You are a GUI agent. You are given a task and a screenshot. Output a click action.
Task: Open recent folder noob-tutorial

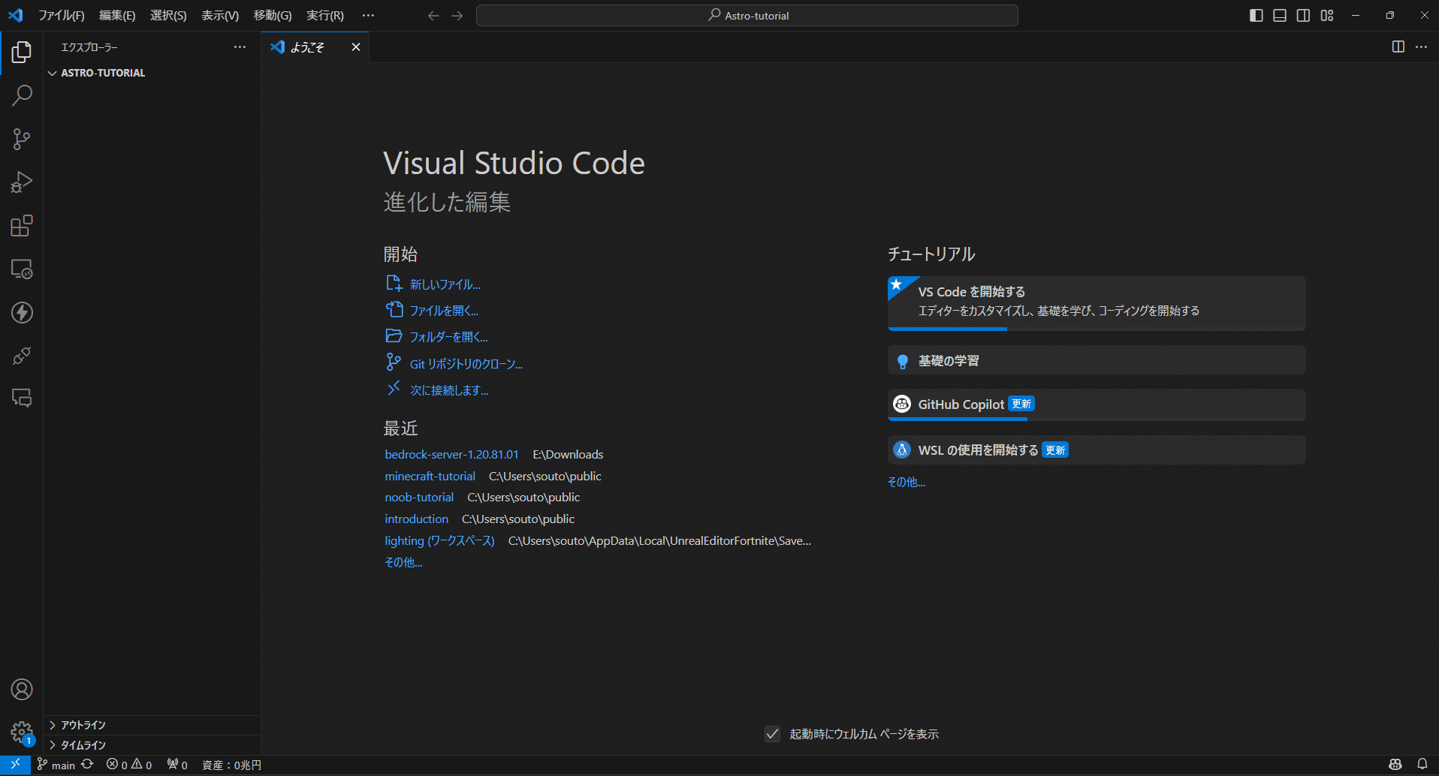point(419,498)
